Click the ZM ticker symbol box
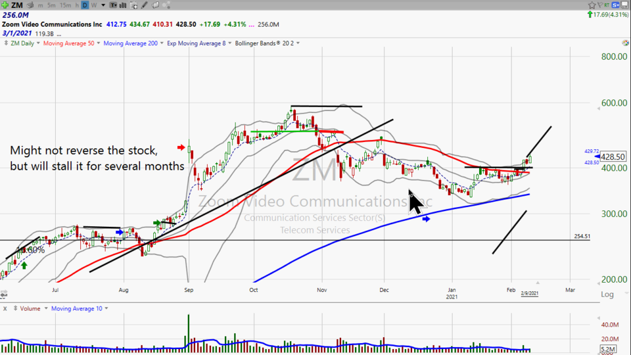 tap(17, 5)
